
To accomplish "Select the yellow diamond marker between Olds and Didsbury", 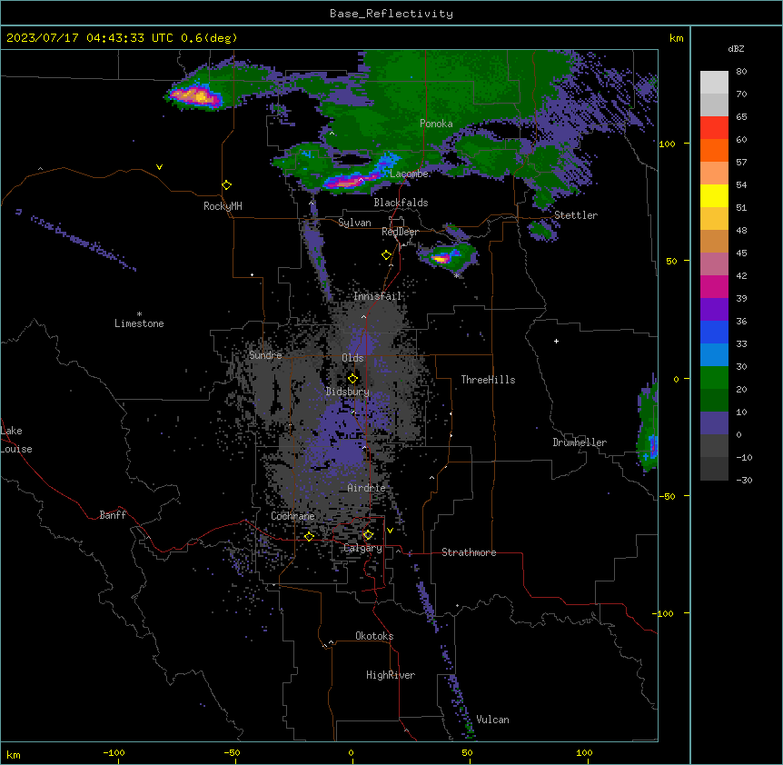I will (352, 379).
